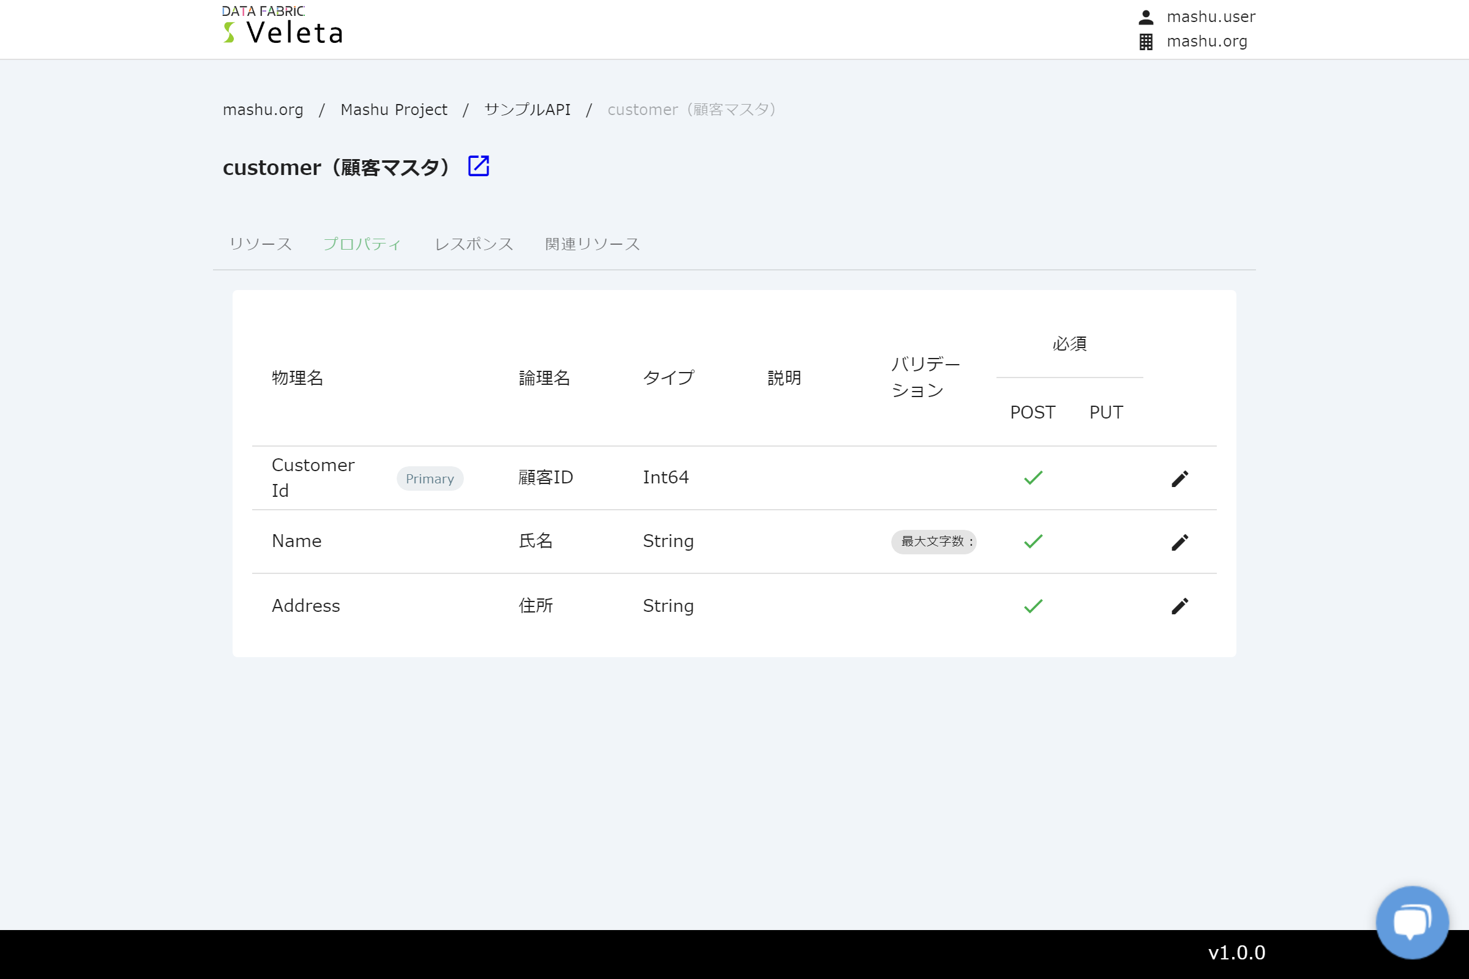Edit the Address property with pencil icon
Screen dimensions: 1469x979
pyautogui.click(x=1179, y=606)
